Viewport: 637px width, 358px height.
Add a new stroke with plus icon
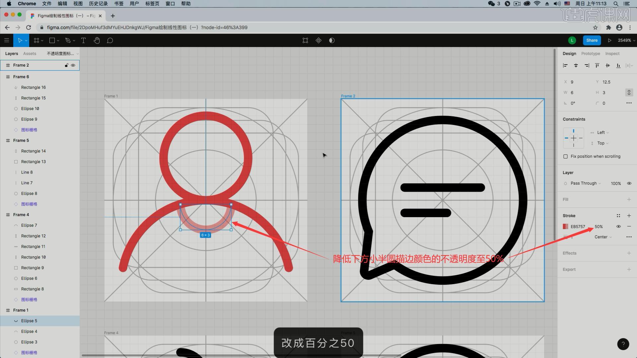[x=629, y=216]
